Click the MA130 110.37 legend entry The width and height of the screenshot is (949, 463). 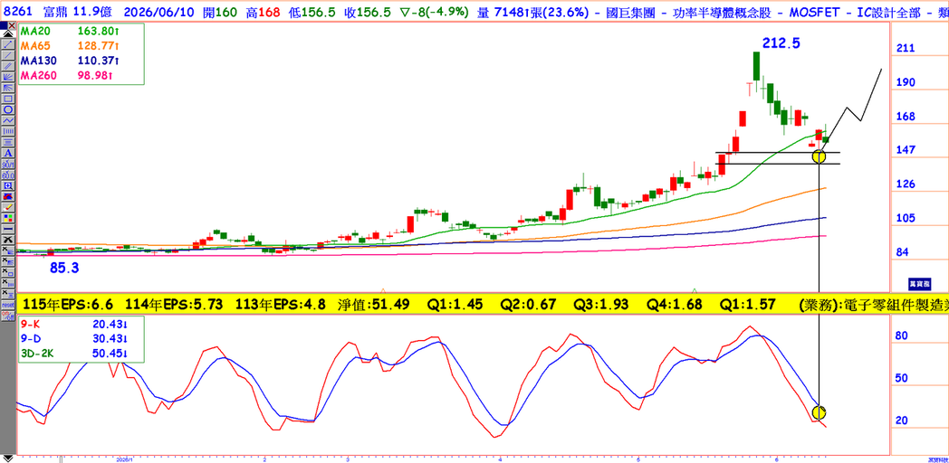[69, 61]
